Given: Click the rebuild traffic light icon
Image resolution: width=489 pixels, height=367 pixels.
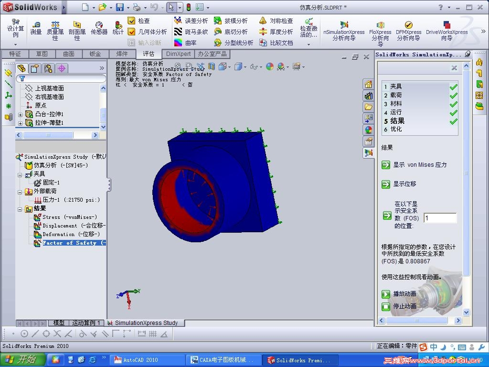Looking at the screenshot, I should coord(189,7).
